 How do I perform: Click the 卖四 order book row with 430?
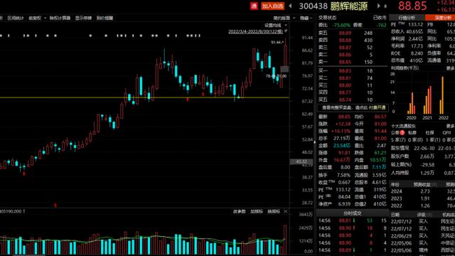(x=353, y=41)
